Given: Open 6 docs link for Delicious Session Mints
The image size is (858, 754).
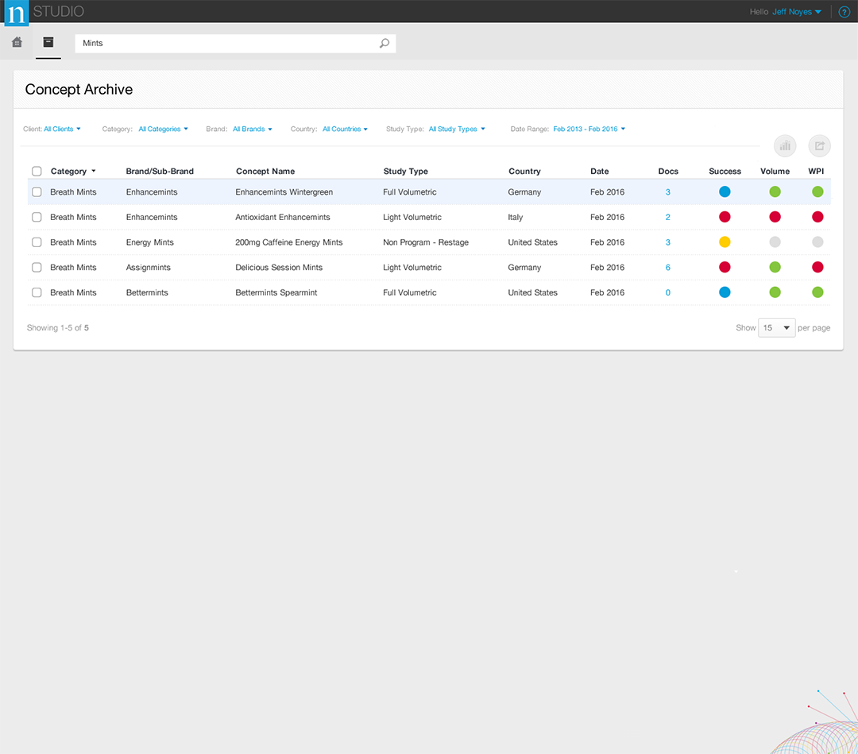Looking at the screenshot, I should [667, 268].
